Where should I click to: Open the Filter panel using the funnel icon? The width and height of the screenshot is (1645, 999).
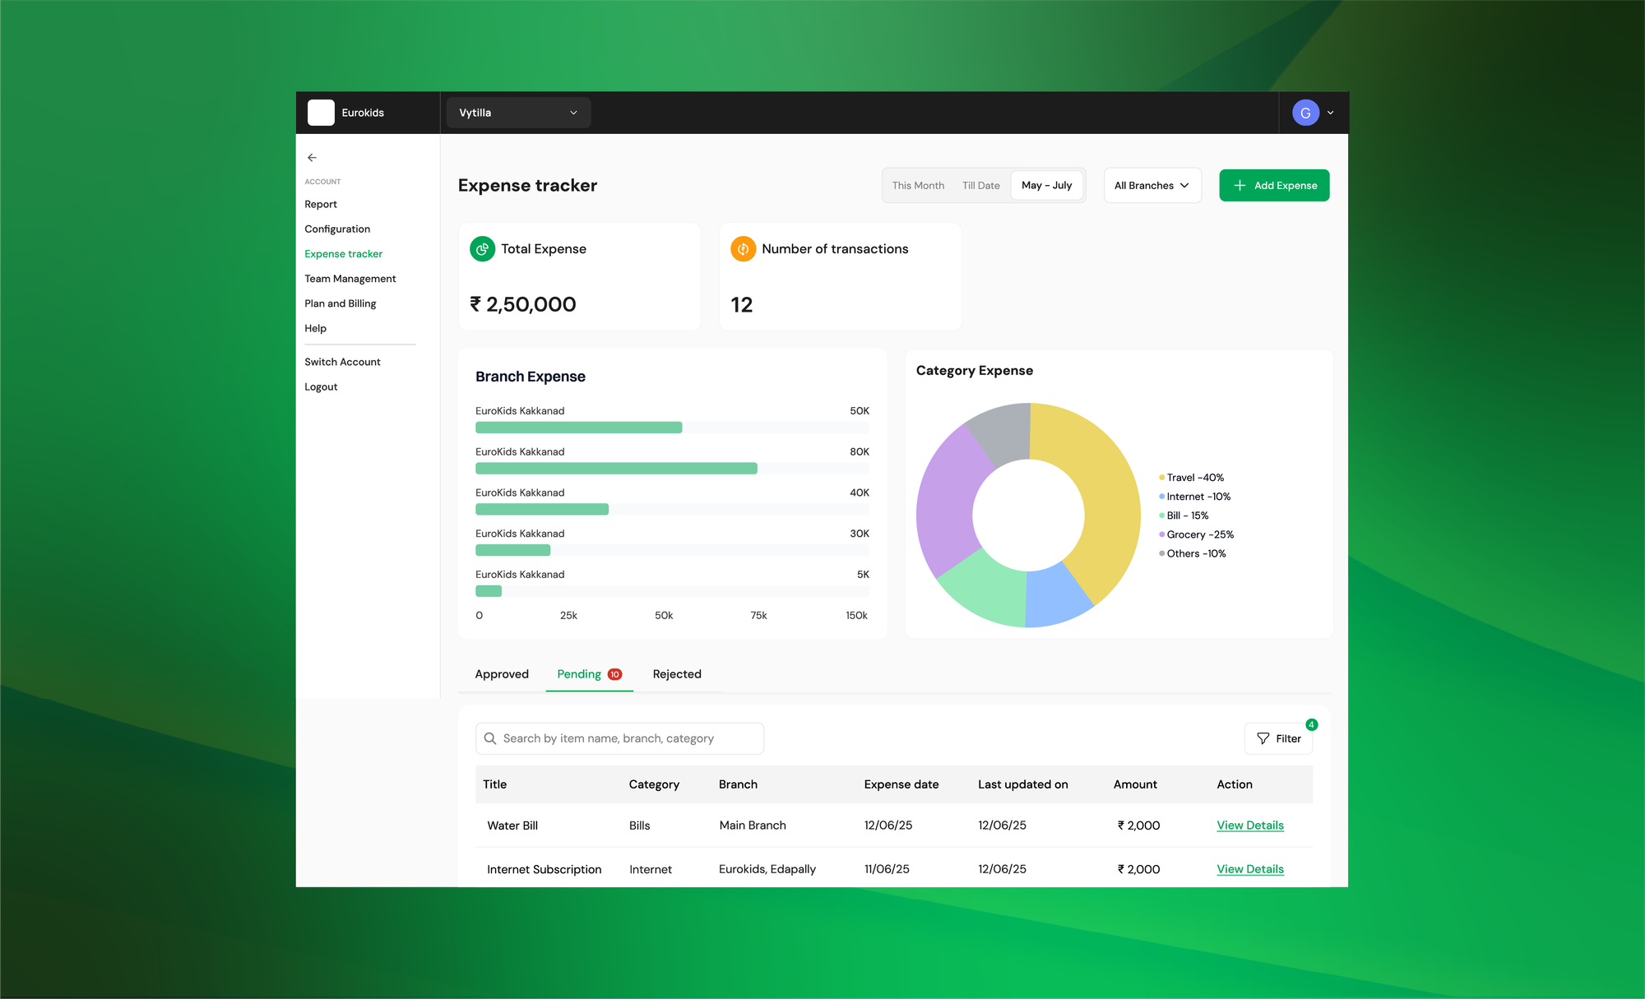point(1264,738)
